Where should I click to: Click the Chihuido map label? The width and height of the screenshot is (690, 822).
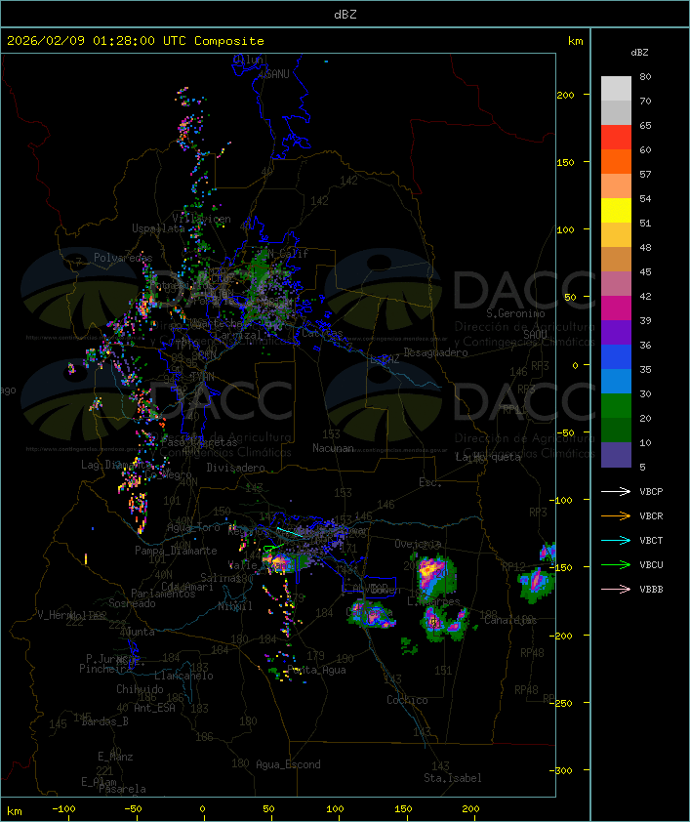coord(140,689)
